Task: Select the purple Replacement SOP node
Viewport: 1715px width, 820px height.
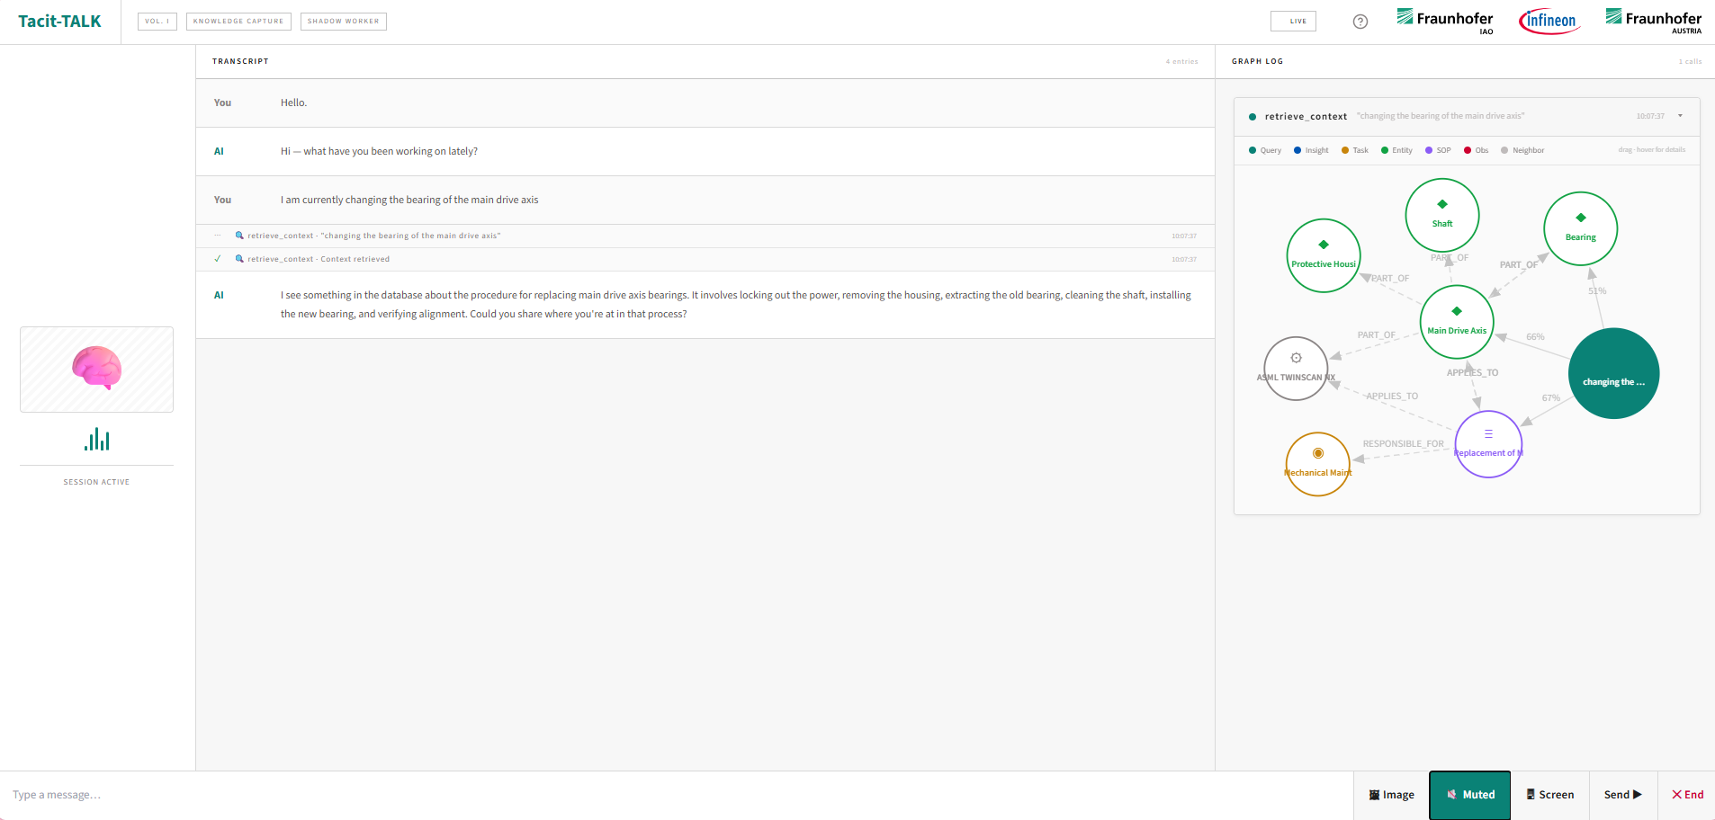Action: pos(1487,444)
